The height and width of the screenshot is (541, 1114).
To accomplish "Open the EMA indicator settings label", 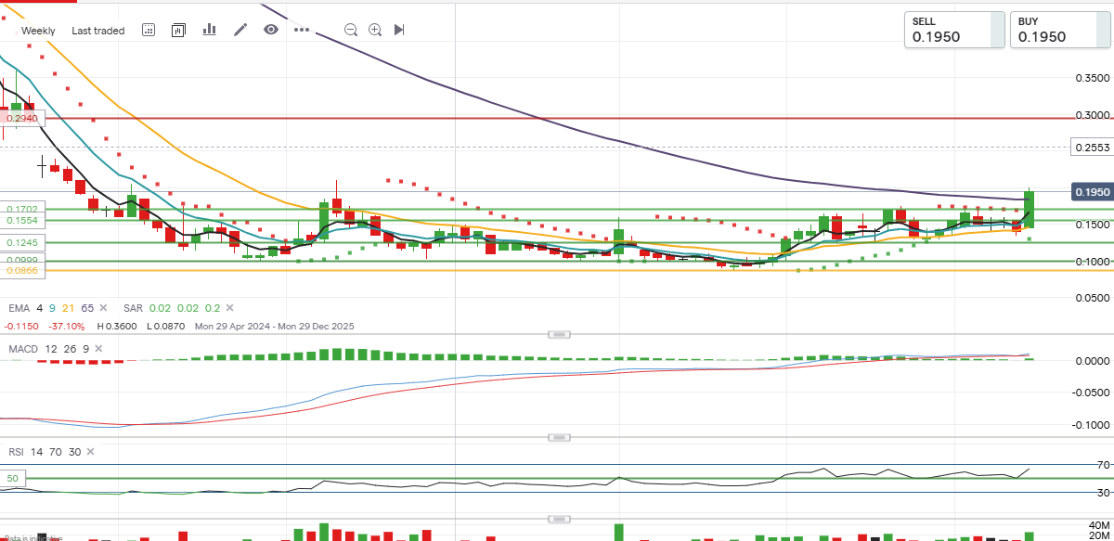I will (x=19, y=307).
